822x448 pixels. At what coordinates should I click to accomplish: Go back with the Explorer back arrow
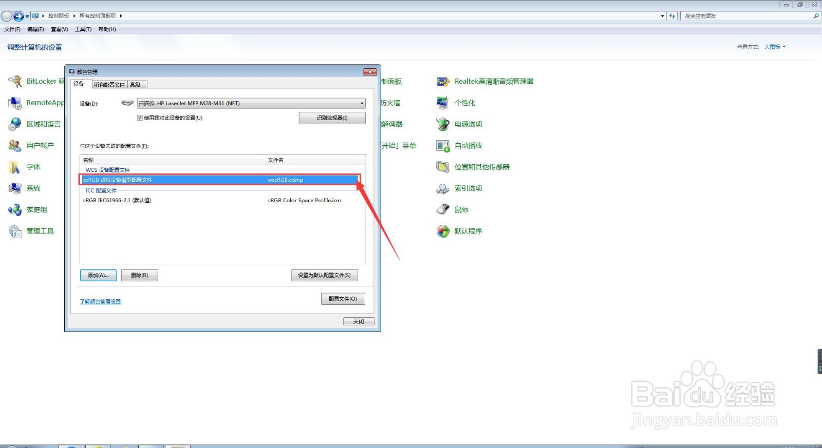[7, 16]
